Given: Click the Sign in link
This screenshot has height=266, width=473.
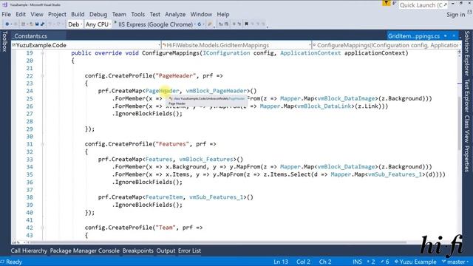Looking at the screenshot, I should [x=455, y=15].
